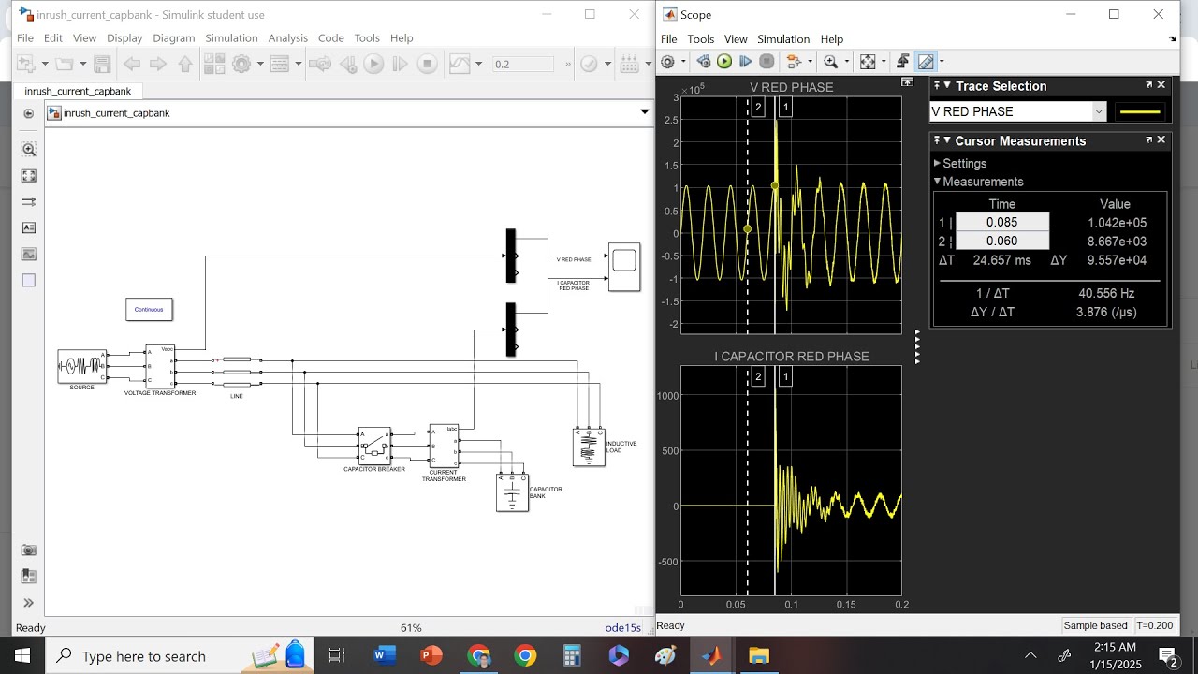Open the Scale axes dropdown arrow
1198x674 pixels.
882,63
